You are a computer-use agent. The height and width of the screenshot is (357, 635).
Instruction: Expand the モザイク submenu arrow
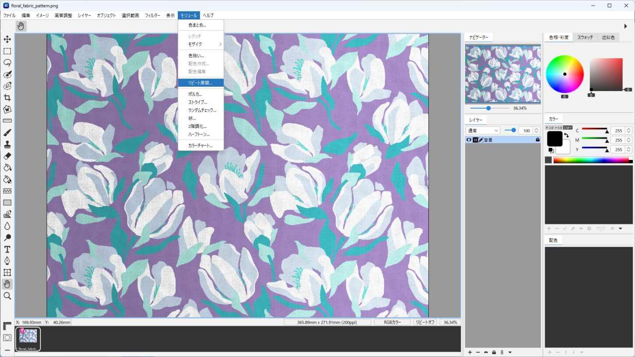point(220,44)
